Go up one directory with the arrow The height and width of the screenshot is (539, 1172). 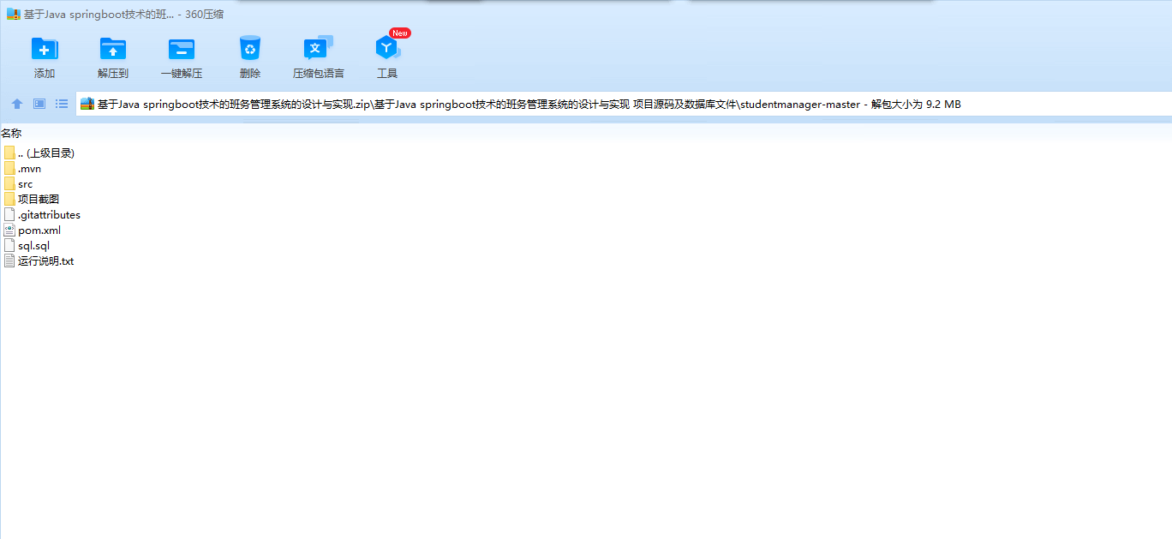(17, 104)
